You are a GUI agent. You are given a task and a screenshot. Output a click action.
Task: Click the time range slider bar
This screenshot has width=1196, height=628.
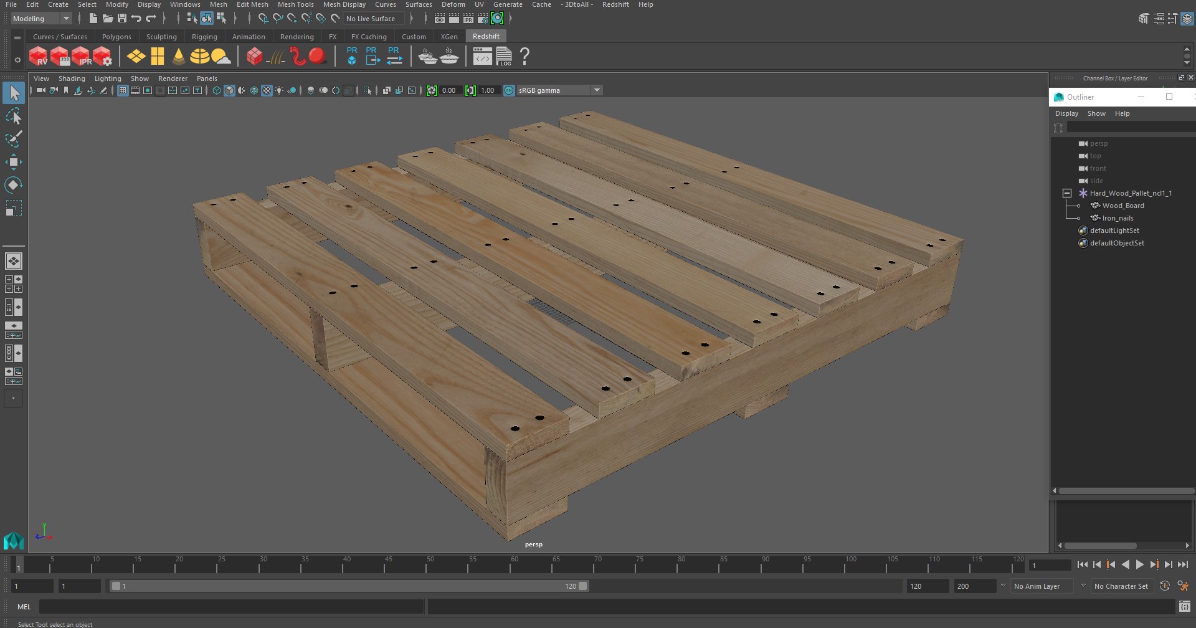coord(349,586)
